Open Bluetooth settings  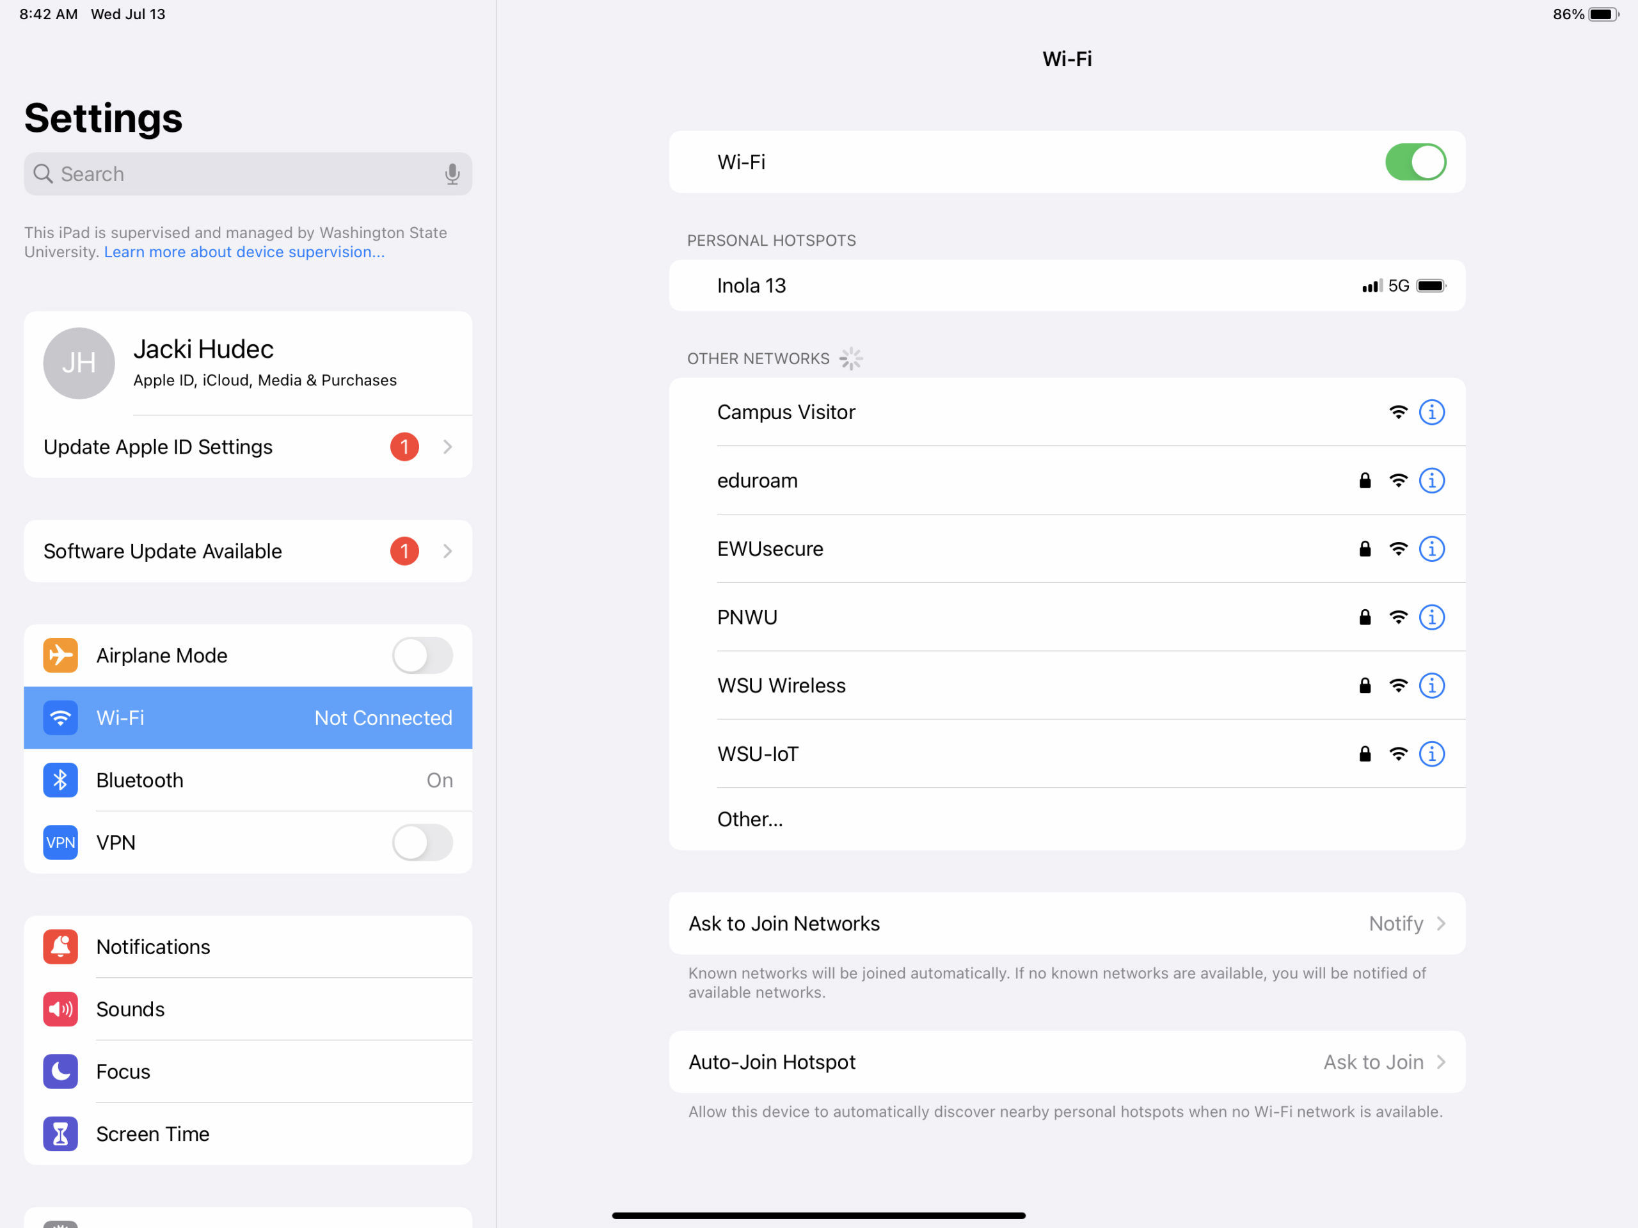[248, 780]
